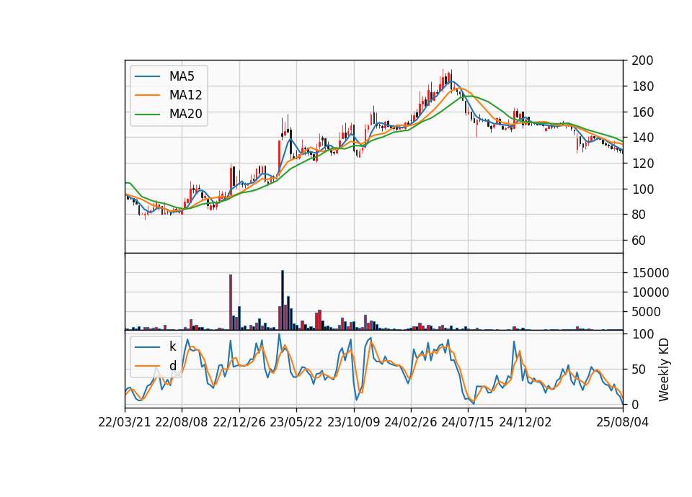Image resolution: width=692 pixels, height=497 pixels.
Task: Click the green MA20 legend line sample
Action: click(147, 114)
